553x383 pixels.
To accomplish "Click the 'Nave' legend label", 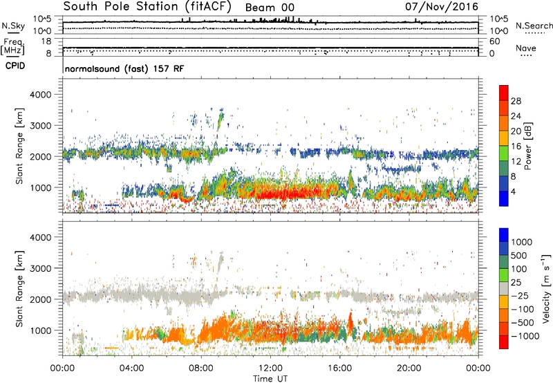I will click(x=526, y=48).
